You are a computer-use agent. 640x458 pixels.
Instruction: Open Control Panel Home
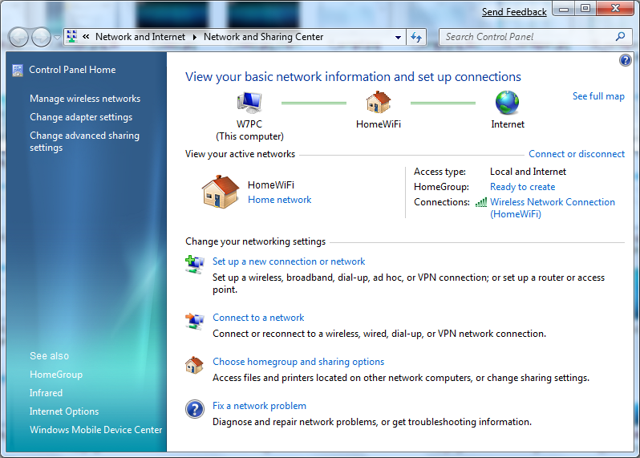click(x=72, y=70)
